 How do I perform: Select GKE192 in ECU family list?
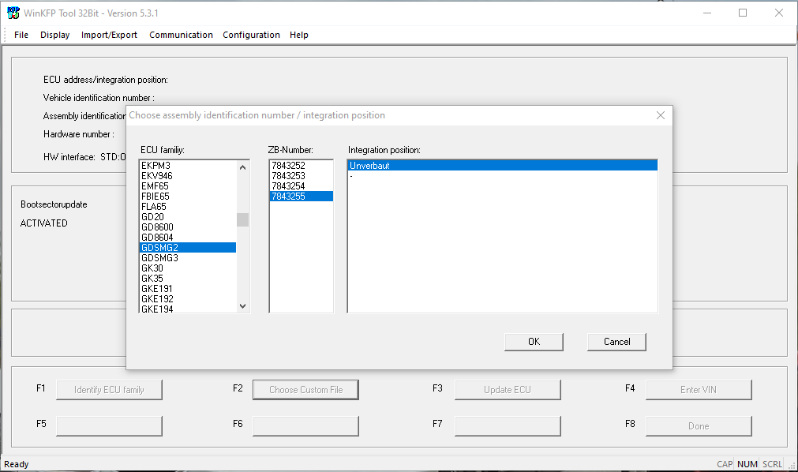[187, 299]
